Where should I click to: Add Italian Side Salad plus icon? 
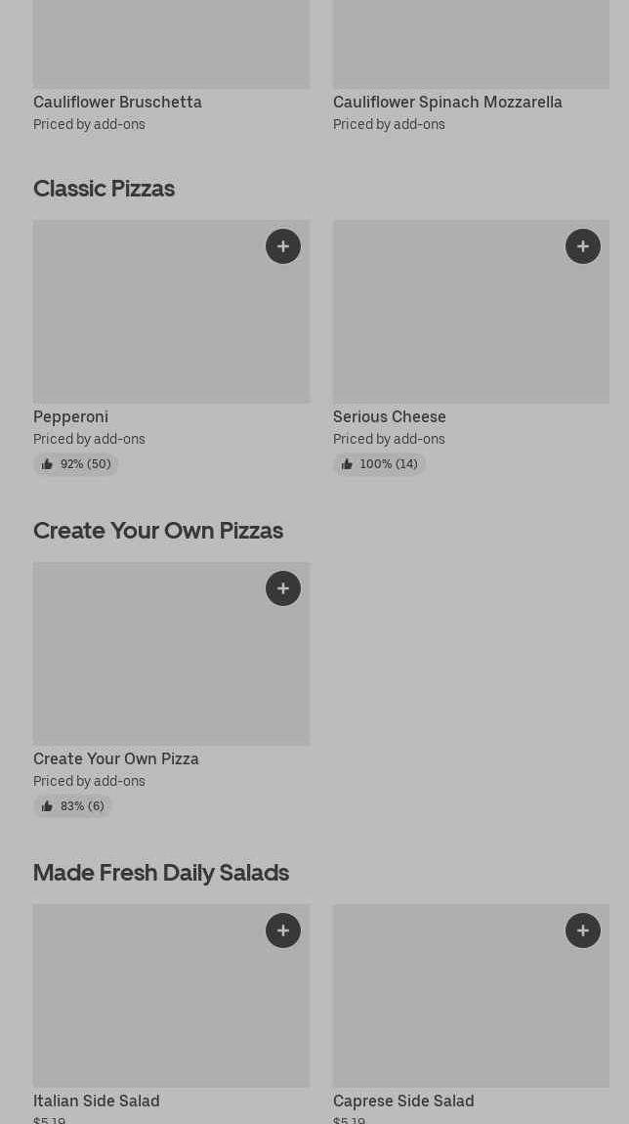point(283,930)
